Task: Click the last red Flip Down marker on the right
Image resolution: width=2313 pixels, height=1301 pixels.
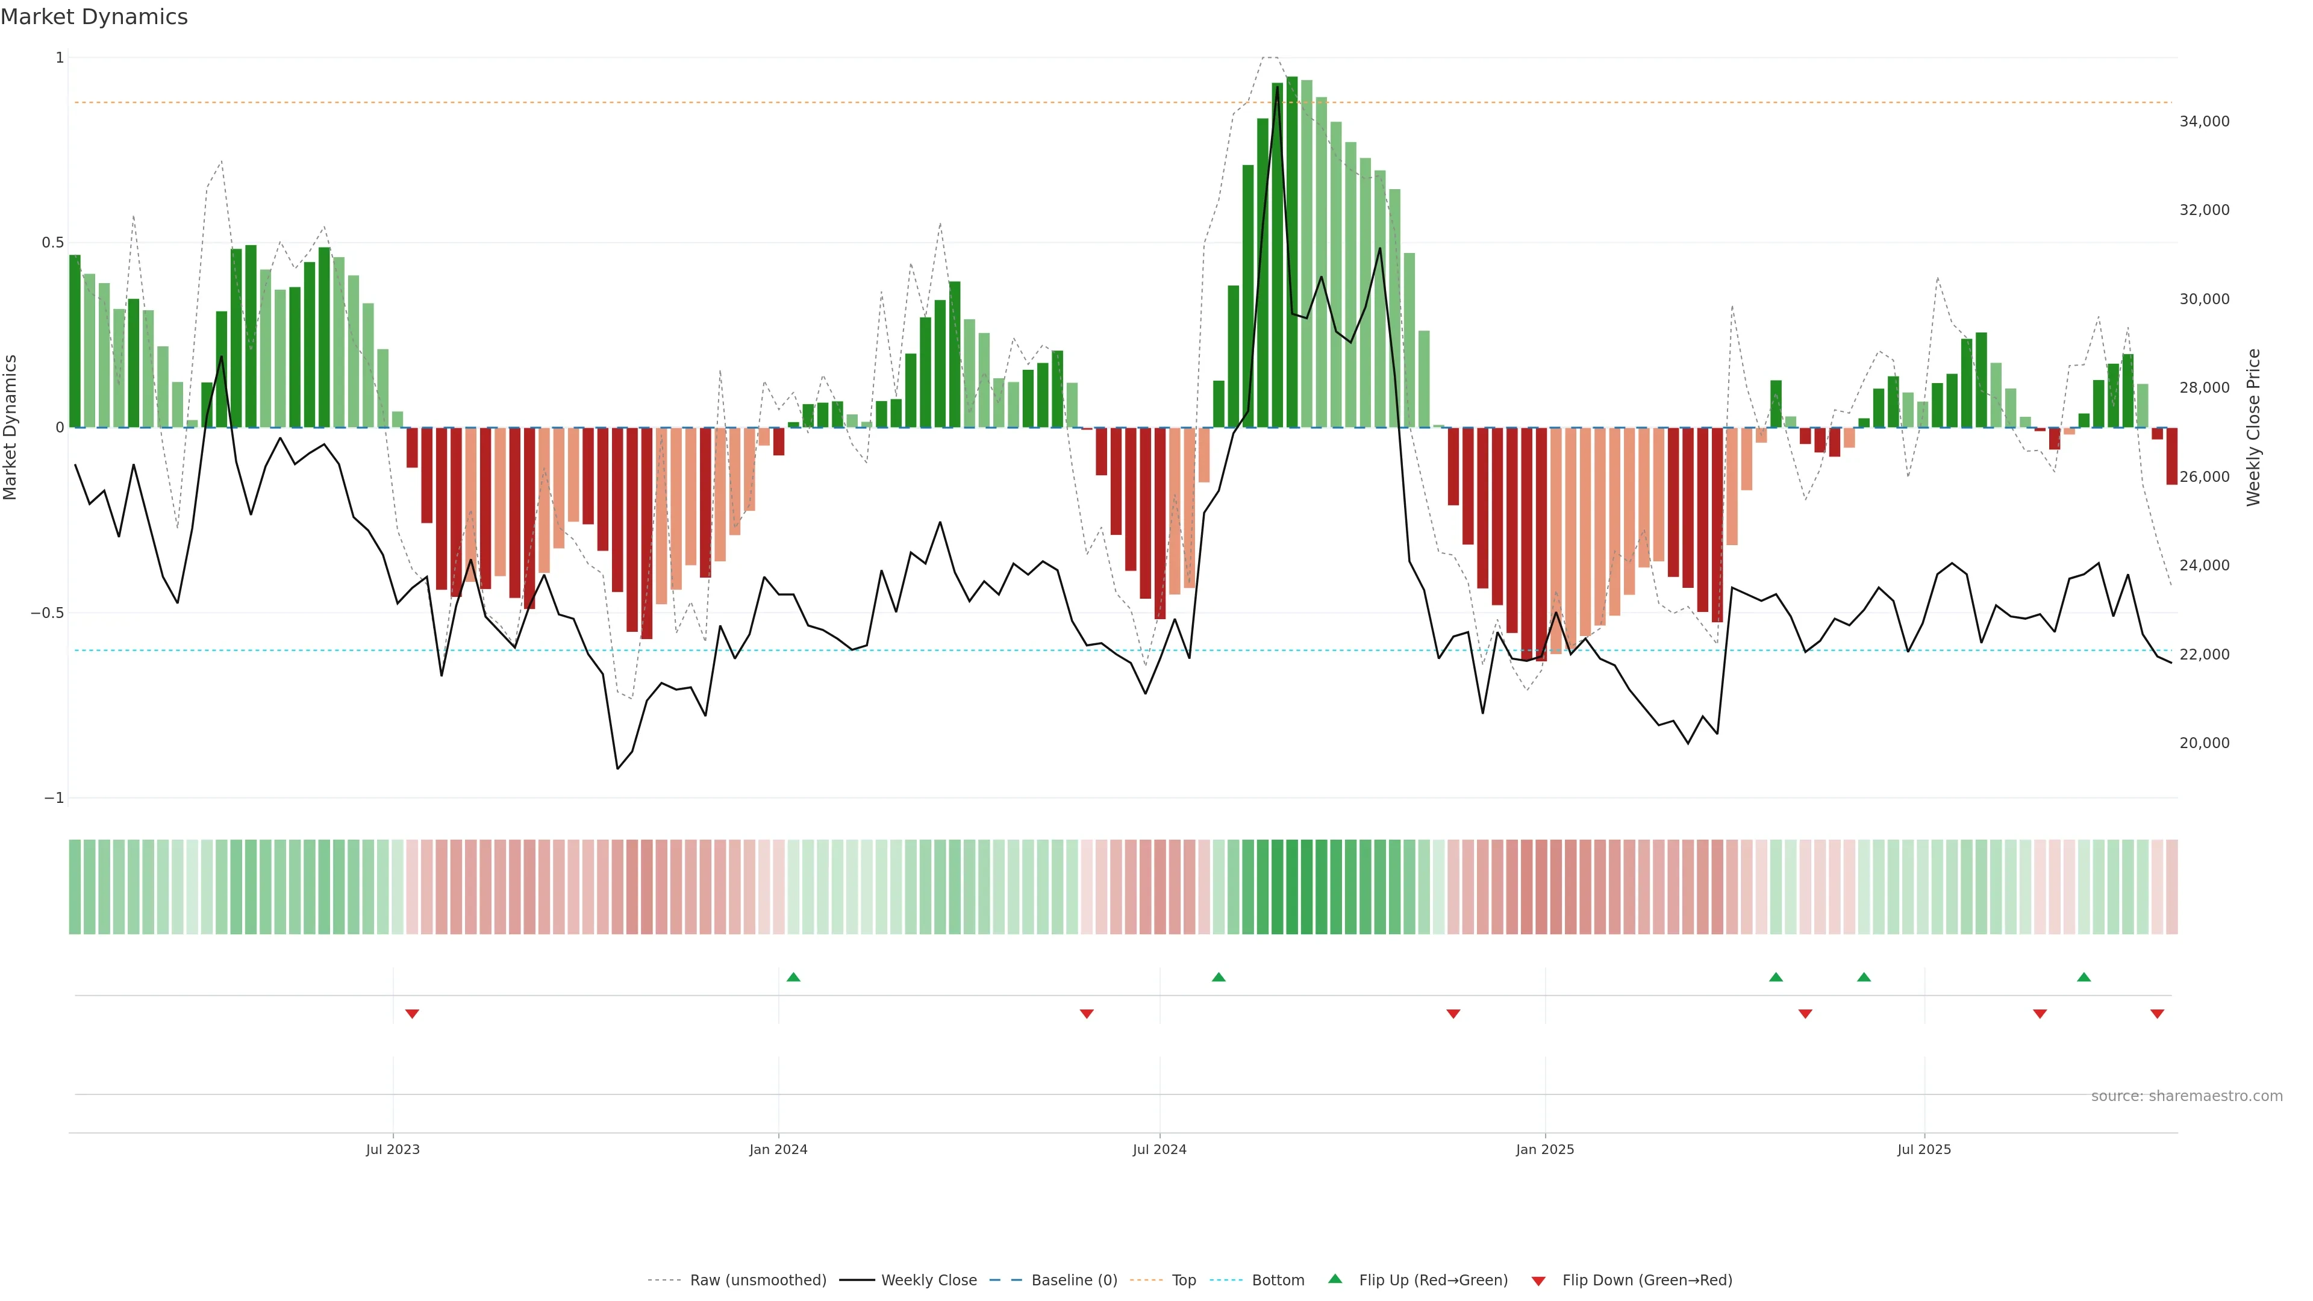Action: click(x=2157, y=1014)
